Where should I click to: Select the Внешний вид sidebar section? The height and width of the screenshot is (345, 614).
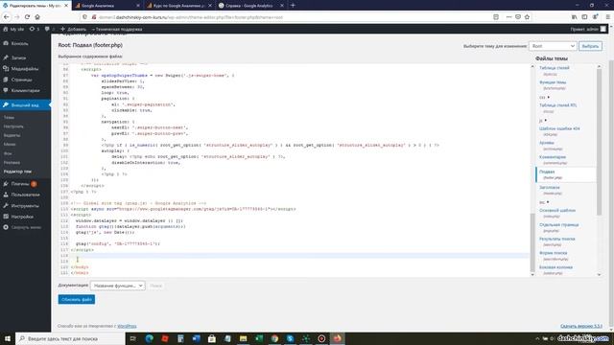tap(26, 104)
